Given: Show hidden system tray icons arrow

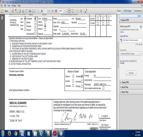Looking at the screenshot, I should pos(133,134).
